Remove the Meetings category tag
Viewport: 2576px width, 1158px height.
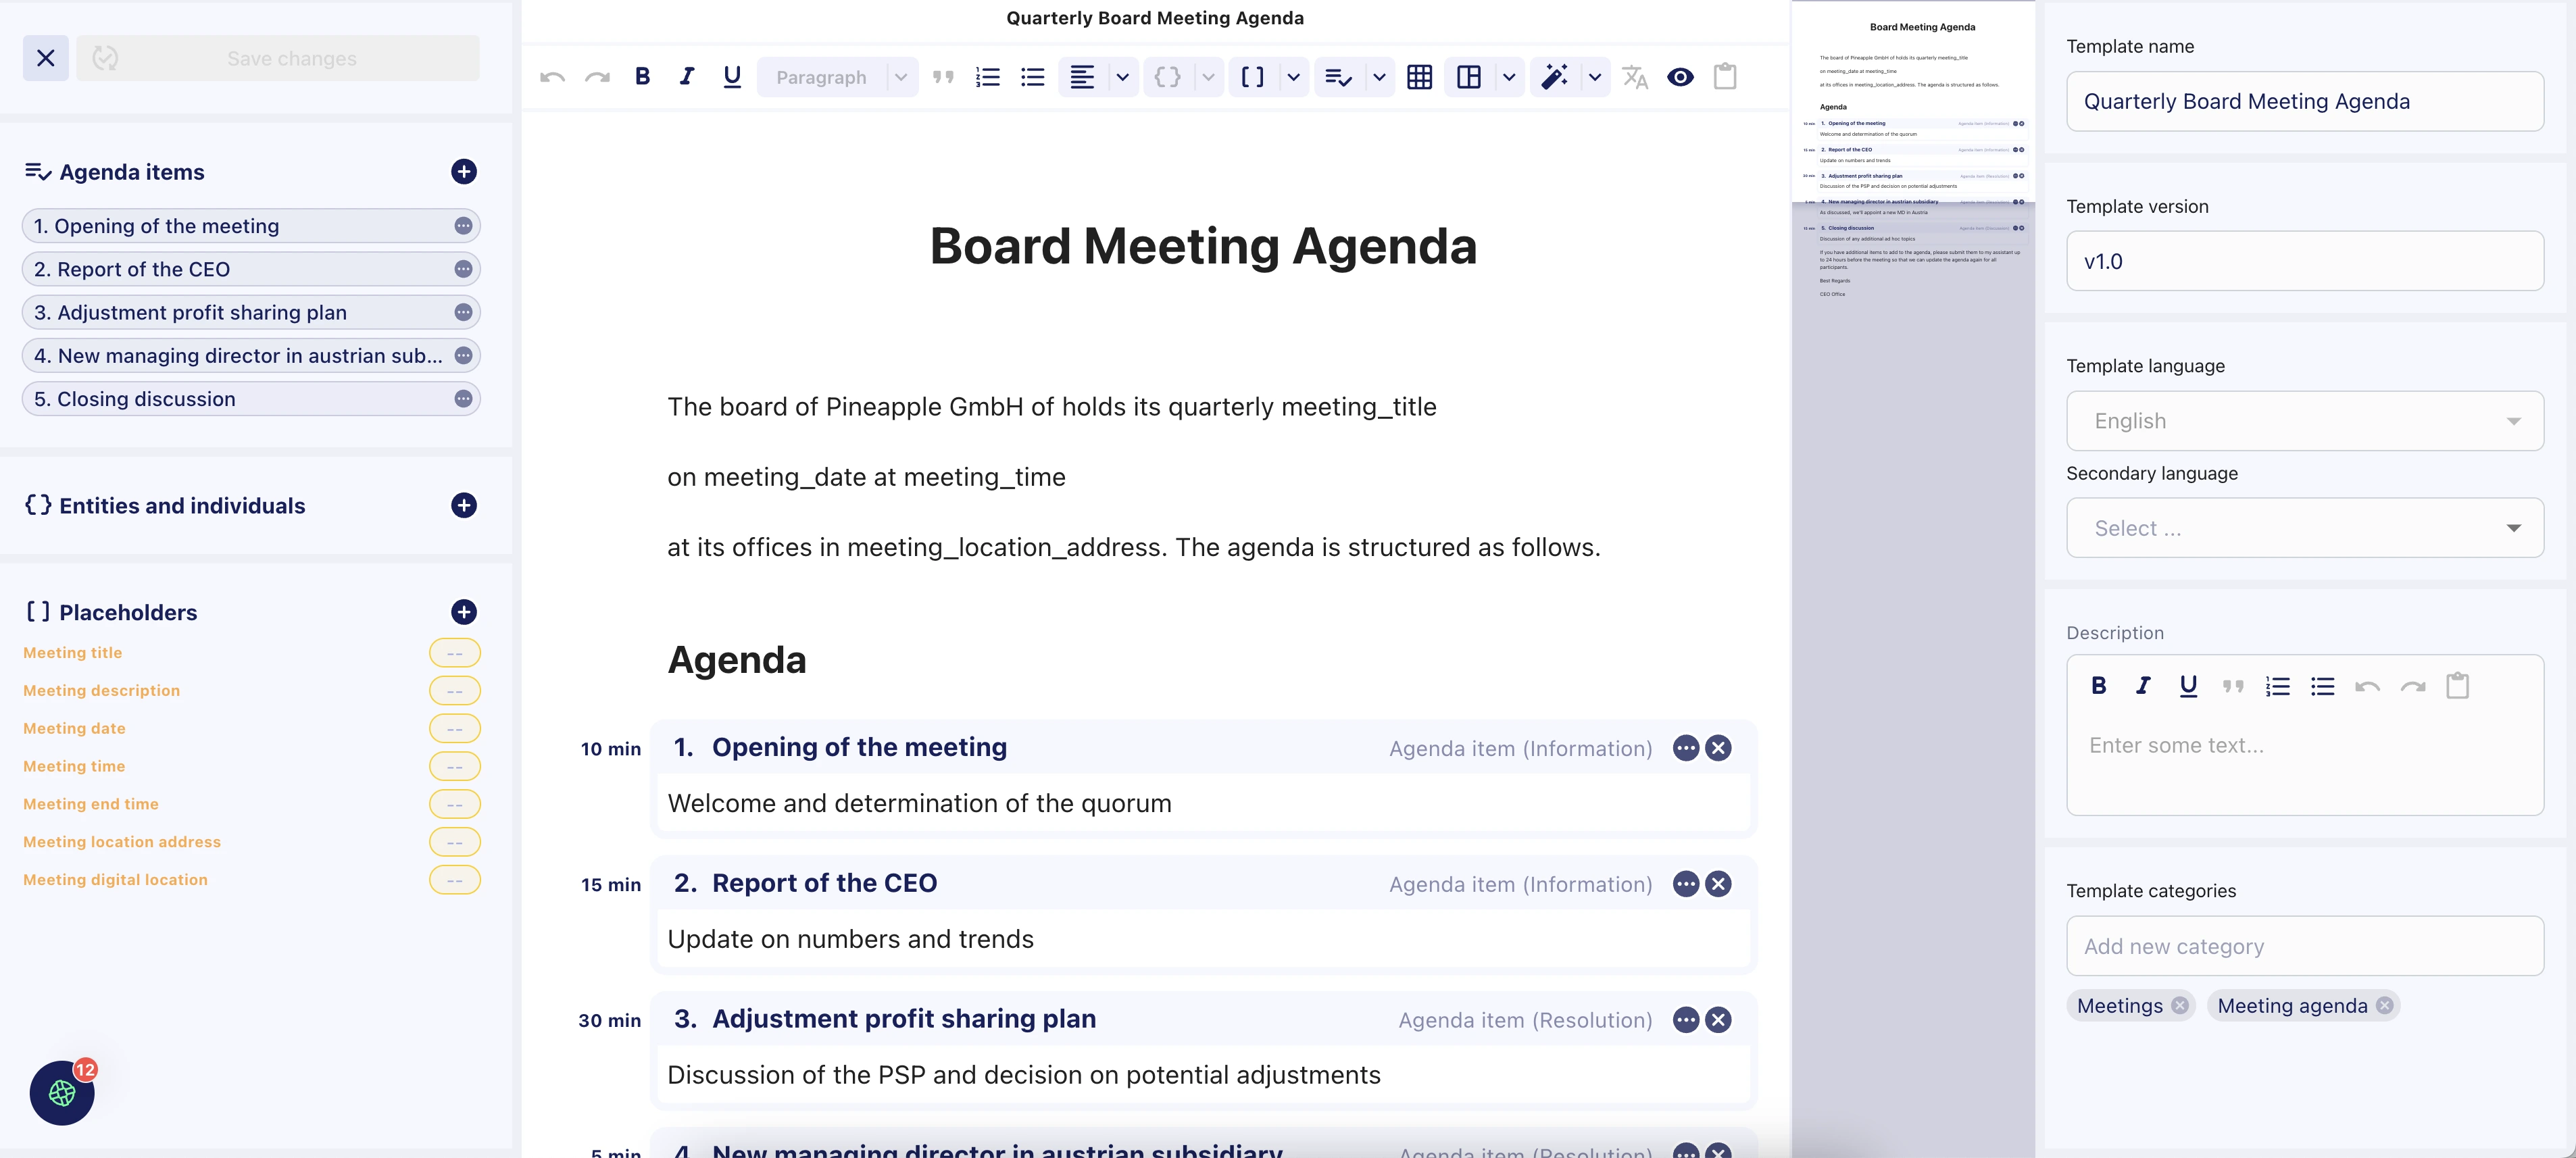2180,1006
